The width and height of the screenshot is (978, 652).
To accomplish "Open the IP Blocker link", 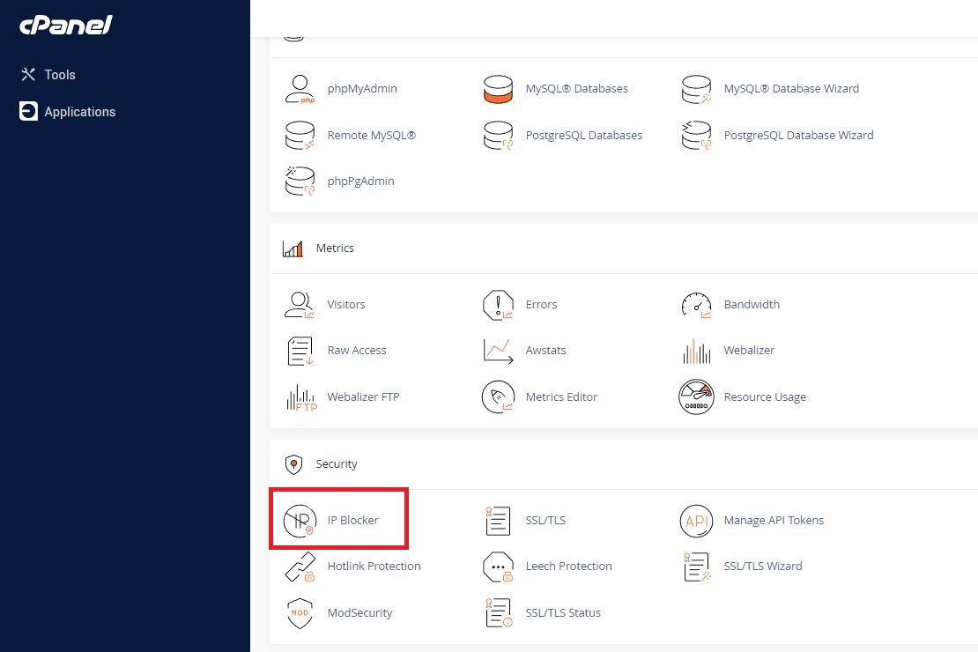I will click(353, 521).
